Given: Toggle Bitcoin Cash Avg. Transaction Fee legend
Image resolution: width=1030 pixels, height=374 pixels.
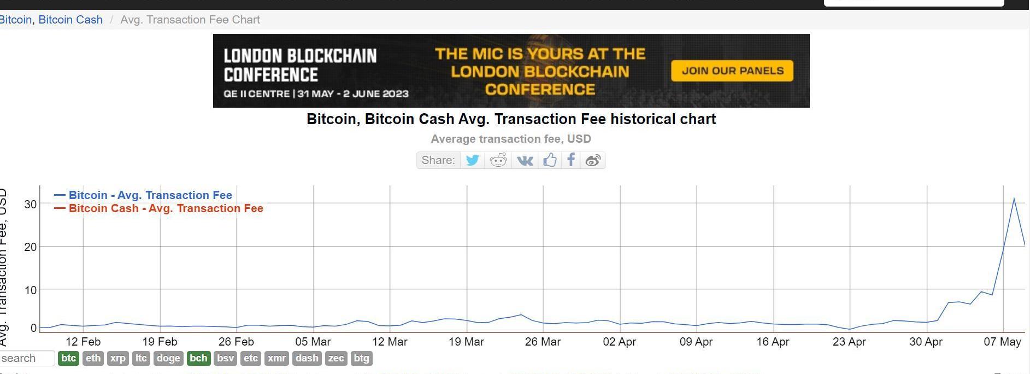Looking at the screenshot, I should click(166, 208).
